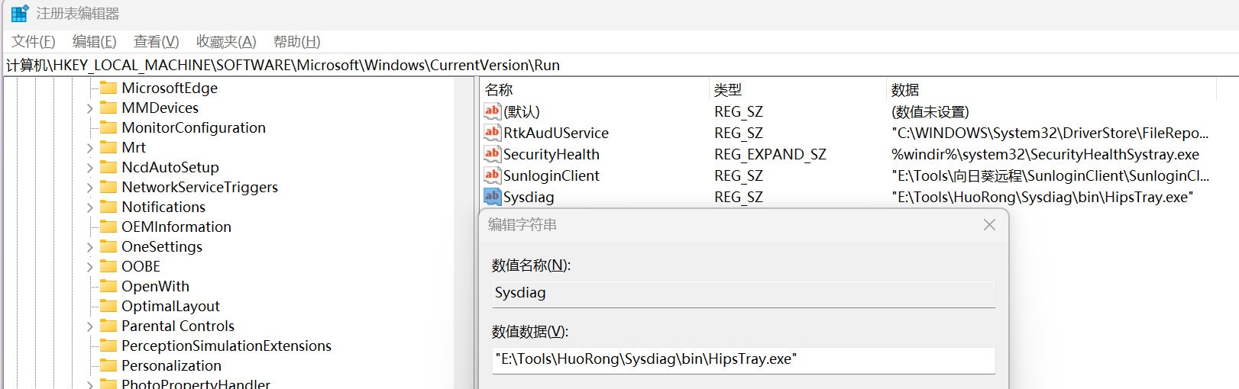The image size is (1239, 389).
Task: Close the 编辑字符串 dialog
Action: point(989,224)
